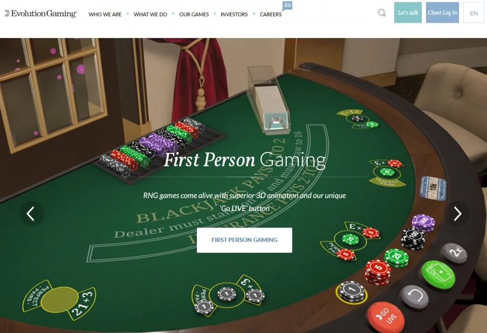The image size is (487, 333).
Task: Click the Evolution Gaming logo
Action: click(40, 14)
